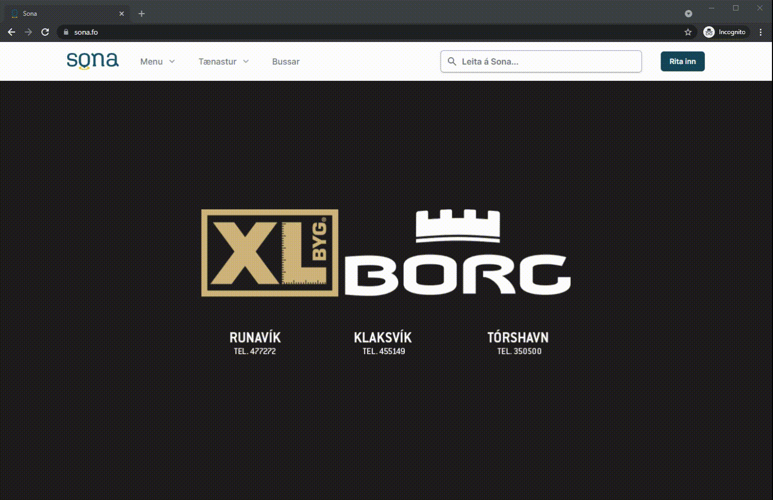Click phone number TEL. 477272
Screen dimensions: 773x500
tap(255, 351)
